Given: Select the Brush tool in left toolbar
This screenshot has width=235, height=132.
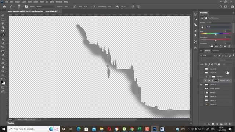Looking at the screenshot, I should tap(3, 35).
